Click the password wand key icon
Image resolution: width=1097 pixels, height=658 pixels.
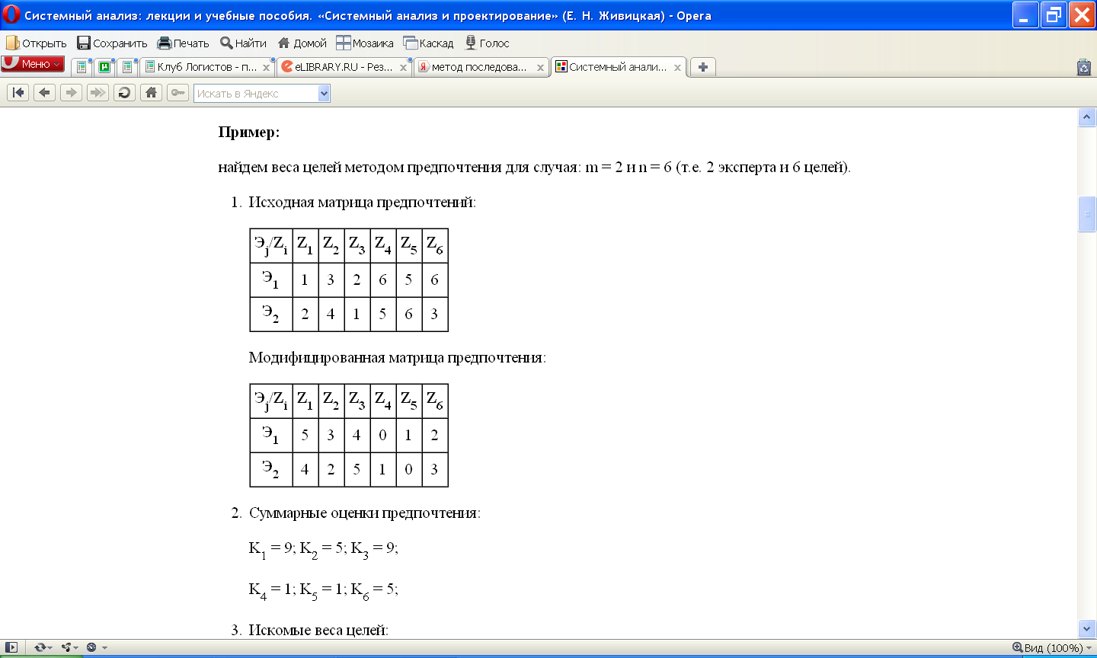178,93
